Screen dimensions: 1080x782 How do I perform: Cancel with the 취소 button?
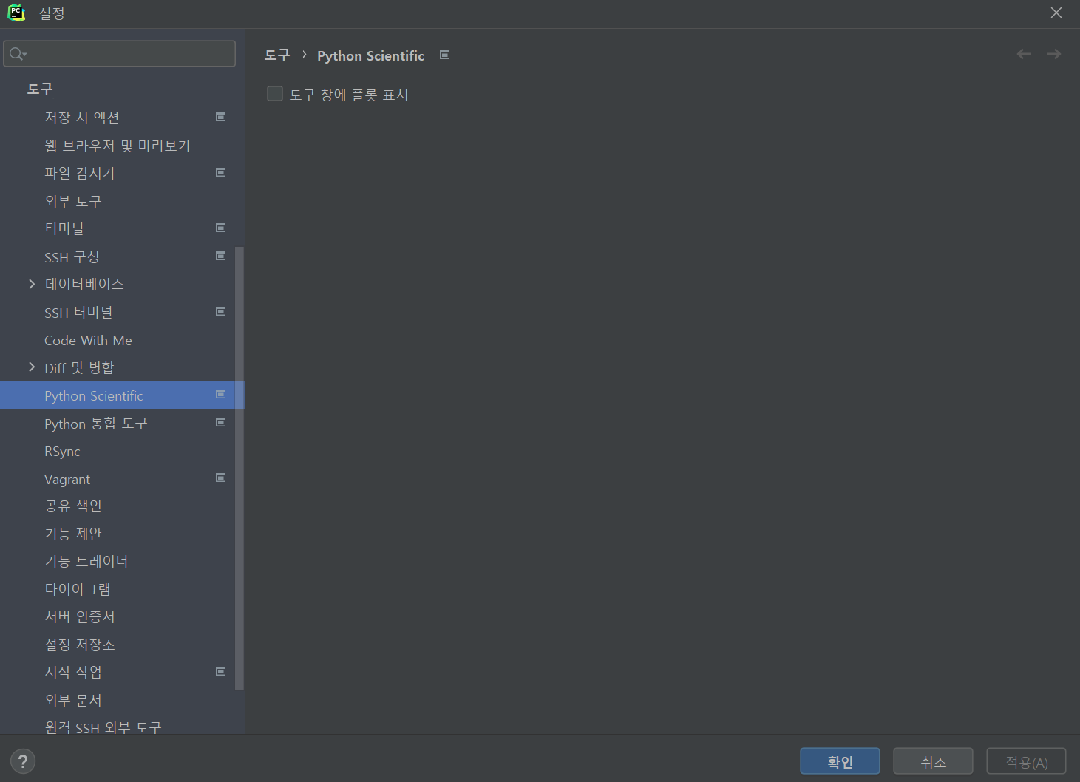point(933,761)
